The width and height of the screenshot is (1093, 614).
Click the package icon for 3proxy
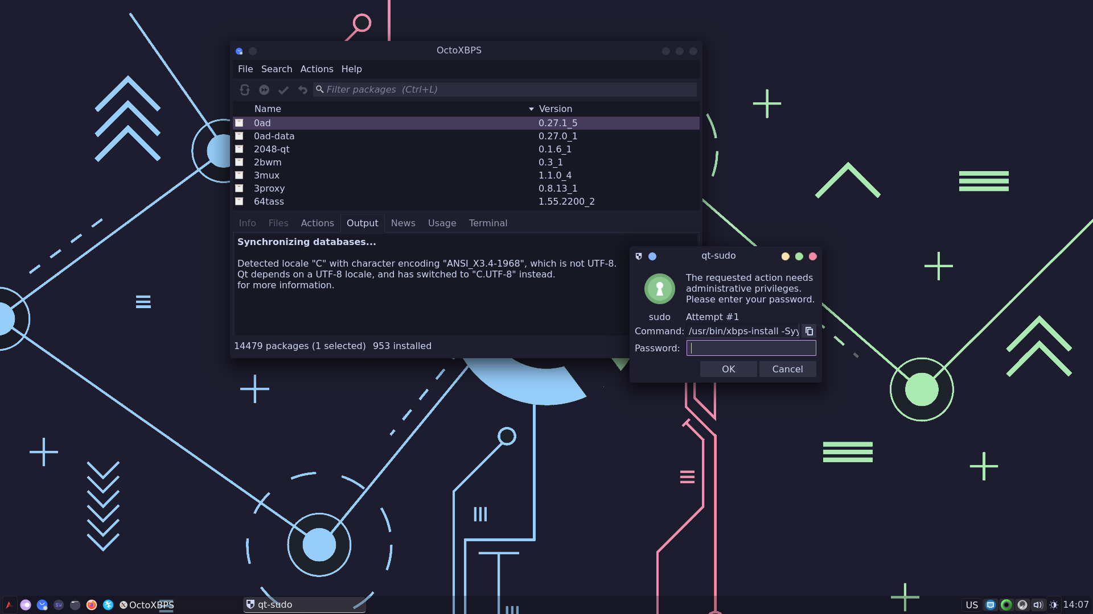240,188
